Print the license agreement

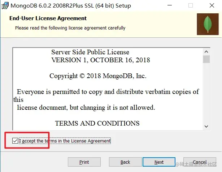click(x=84, y=162)
